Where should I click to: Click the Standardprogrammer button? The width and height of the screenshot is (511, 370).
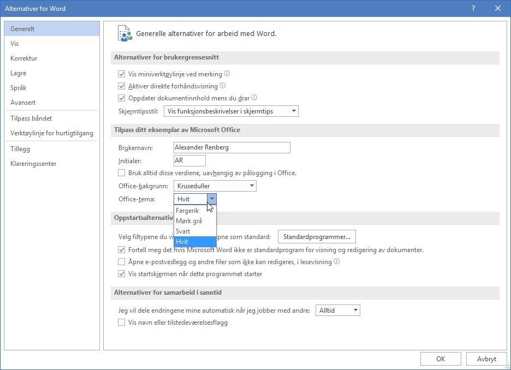point(317,237)
